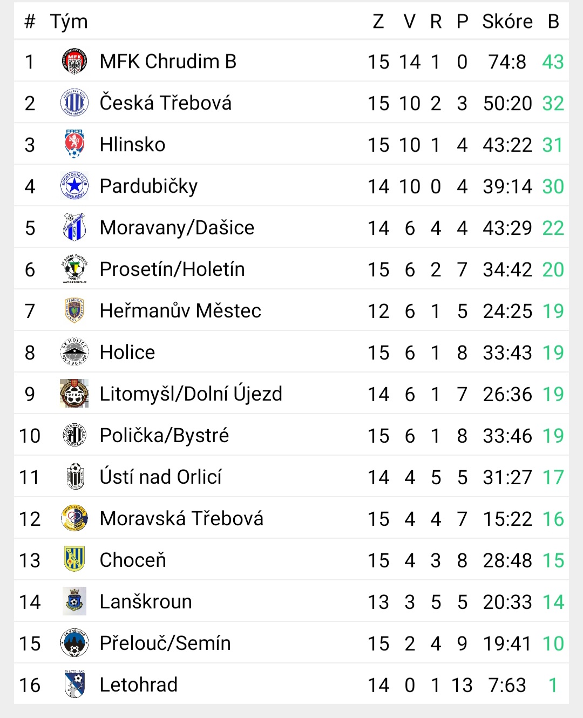Tap the Holice club logo
Image resolution: width=583 pixels, height=718 pixels.
(74, 352)
